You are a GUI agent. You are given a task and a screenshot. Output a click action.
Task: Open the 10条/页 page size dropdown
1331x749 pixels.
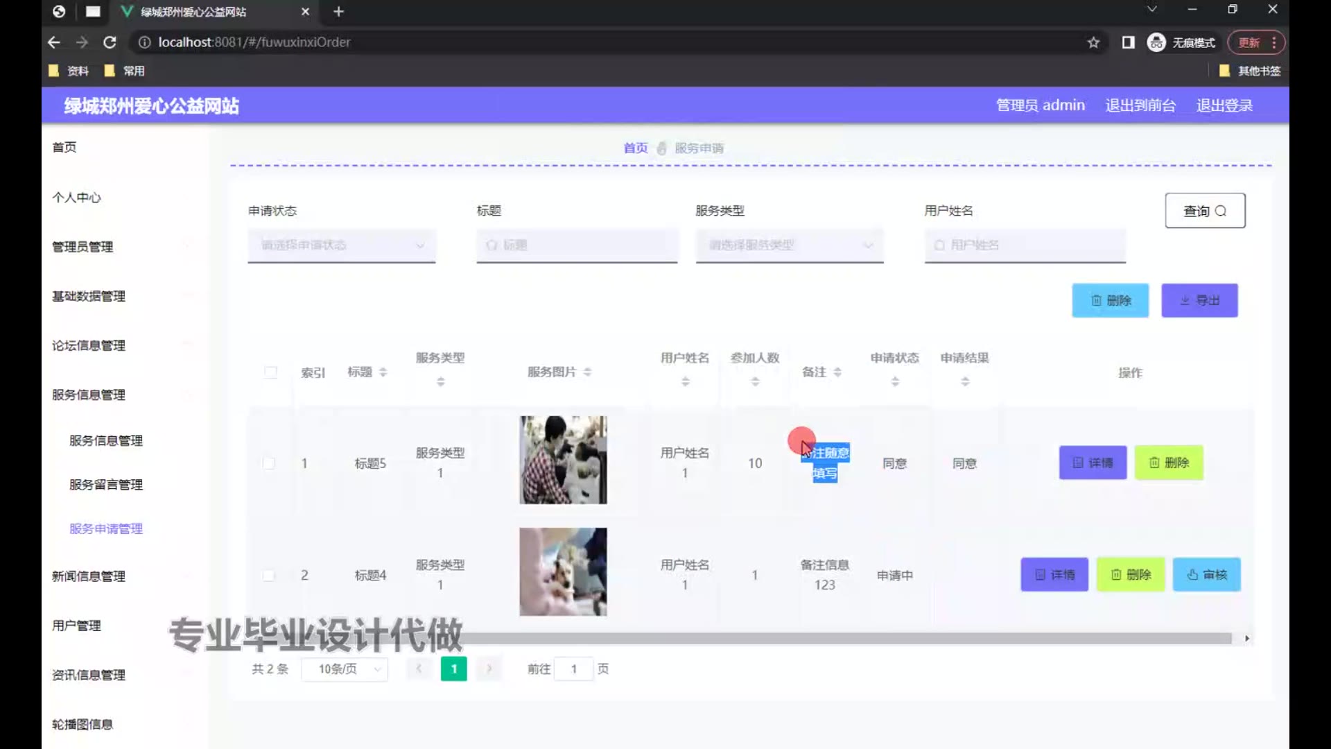point(345,669)
